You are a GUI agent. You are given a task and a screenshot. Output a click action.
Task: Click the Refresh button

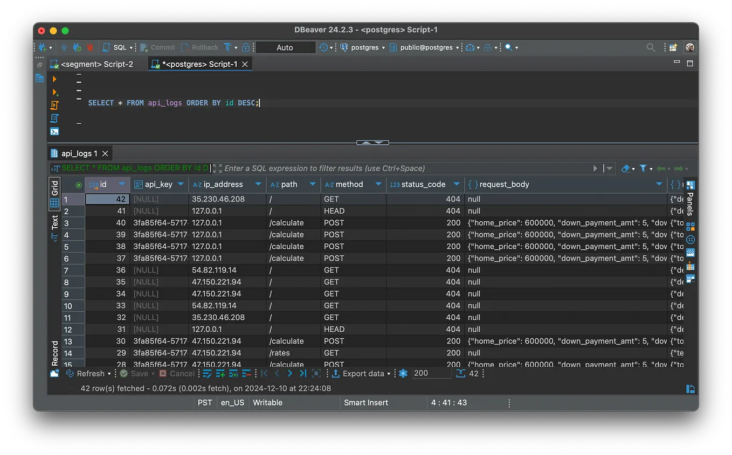90,373
